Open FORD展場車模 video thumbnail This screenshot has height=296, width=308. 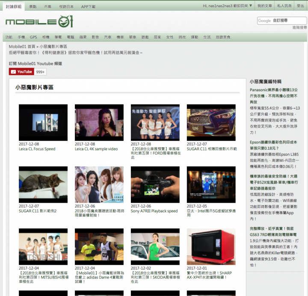[155, 123]
